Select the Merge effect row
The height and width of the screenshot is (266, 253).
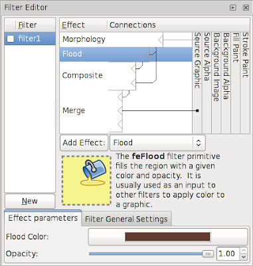point(74,110)
